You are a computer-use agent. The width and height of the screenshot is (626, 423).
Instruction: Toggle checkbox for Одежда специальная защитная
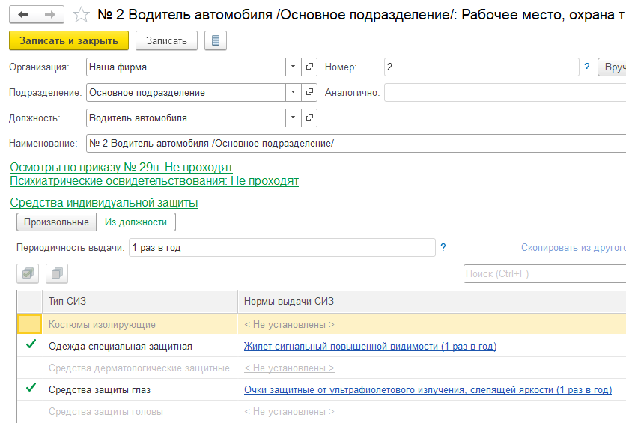coord(31,346)
